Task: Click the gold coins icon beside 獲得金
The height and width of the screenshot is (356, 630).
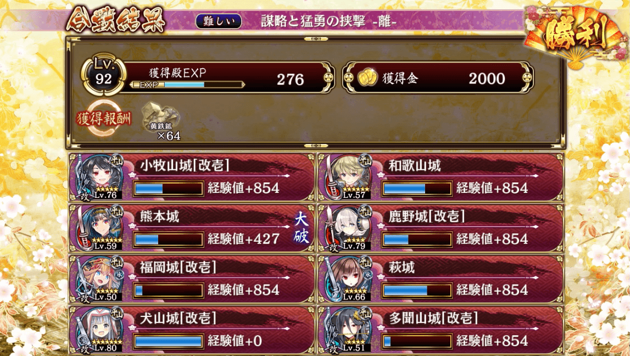Action: [x=367, y=78]
